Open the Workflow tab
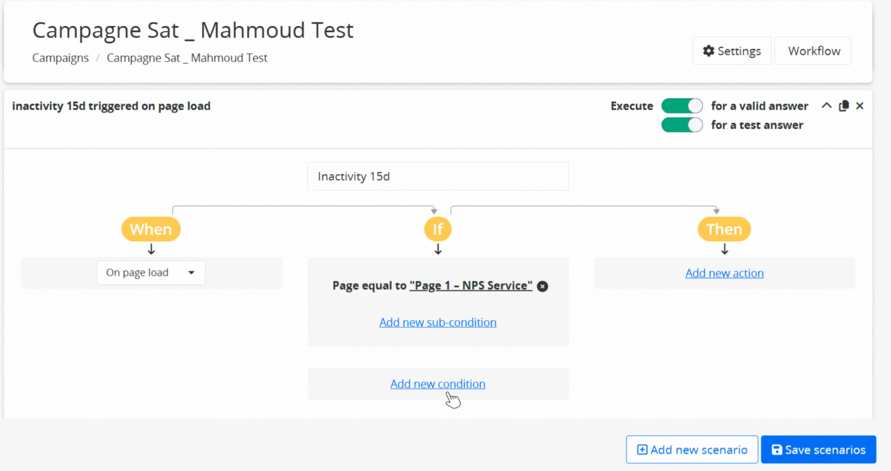 (814, 51)
